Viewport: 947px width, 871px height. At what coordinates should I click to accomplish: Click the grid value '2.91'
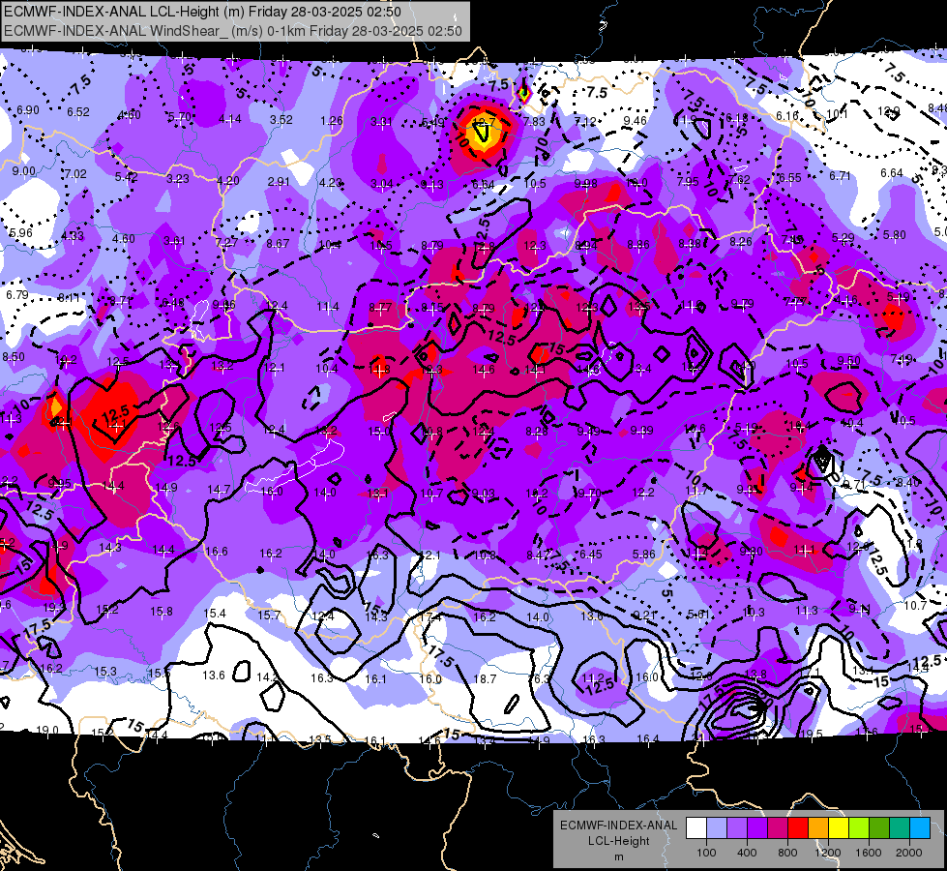(279, 181)
